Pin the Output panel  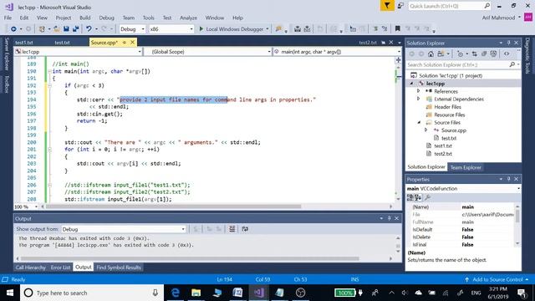point(389,218)
